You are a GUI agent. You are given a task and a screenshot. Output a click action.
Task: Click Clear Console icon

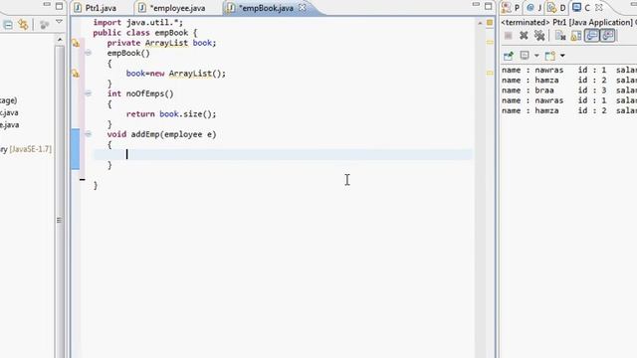coord(560,36)
